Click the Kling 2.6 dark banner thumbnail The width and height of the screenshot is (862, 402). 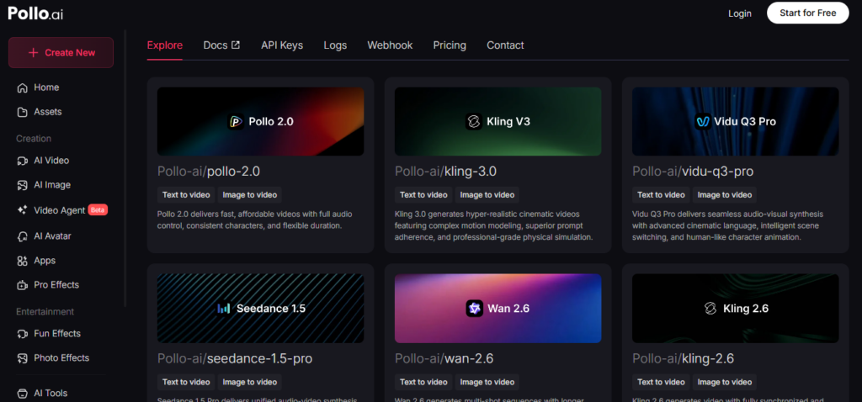pyautogui.click(x=736, y=309)
